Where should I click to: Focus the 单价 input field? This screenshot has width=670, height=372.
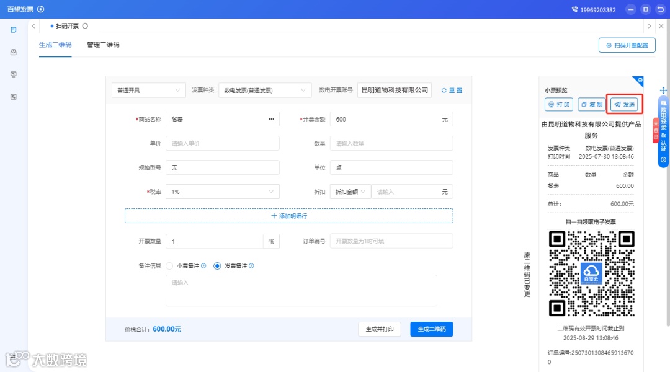[223, 143]
